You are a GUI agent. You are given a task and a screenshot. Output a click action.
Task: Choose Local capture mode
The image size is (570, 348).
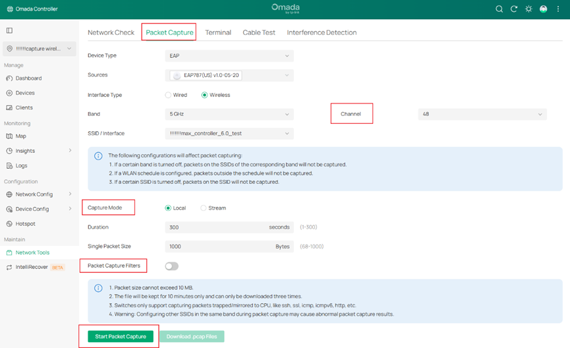click(168, 208)
